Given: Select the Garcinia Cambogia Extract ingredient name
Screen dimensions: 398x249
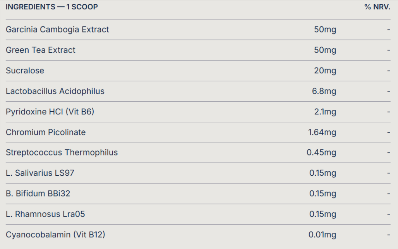Looking at the screenshot, I should coord(57,29).
